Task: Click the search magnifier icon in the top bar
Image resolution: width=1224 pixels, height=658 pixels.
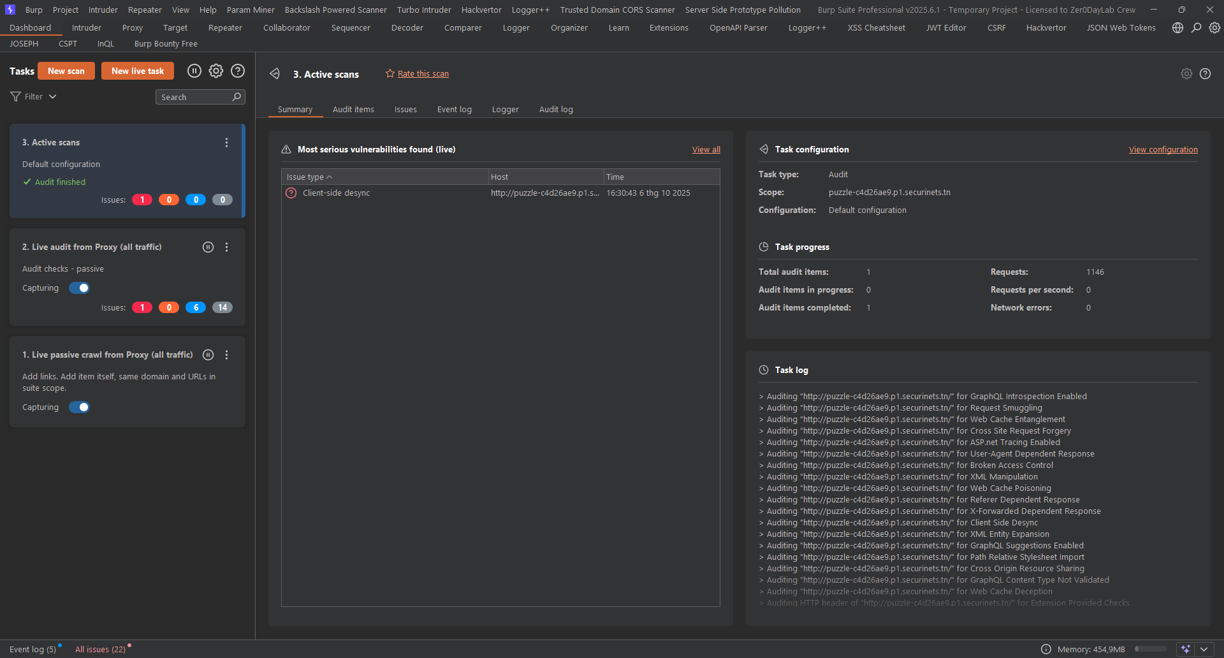Action: 1197,28
